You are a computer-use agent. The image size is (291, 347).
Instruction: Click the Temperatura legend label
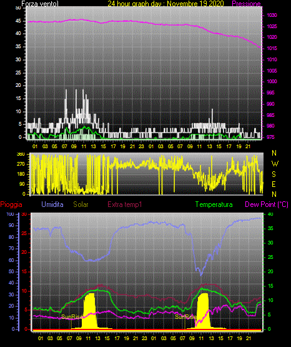point(214,204)
